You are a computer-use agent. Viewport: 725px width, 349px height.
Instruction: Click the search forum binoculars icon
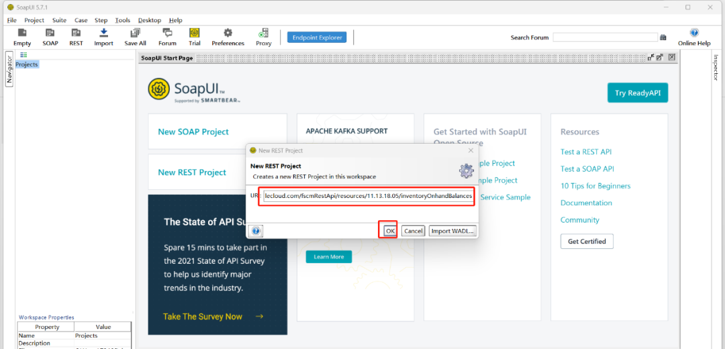point(663,38)
